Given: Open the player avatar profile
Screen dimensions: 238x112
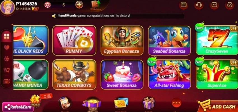Looking at the screenshot, I should point(7,7).
